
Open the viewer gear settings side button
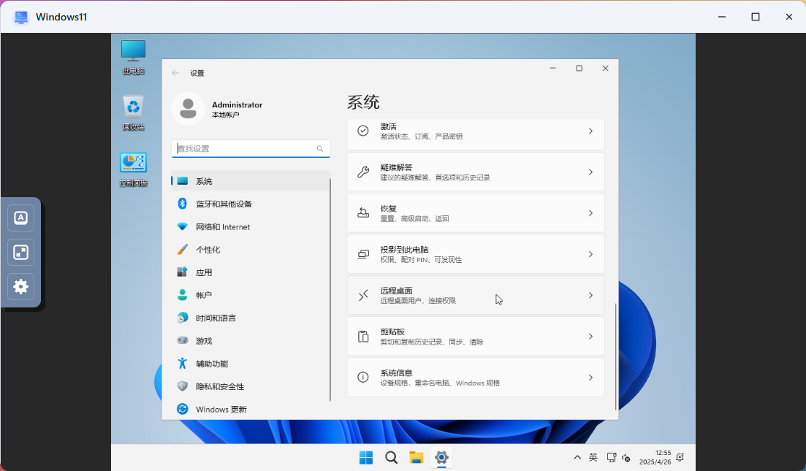[21, 286]
